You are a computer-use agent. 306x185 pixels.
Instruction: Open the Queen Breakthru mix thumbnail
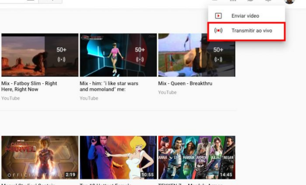pyautogui.click(x=197, y=55)
